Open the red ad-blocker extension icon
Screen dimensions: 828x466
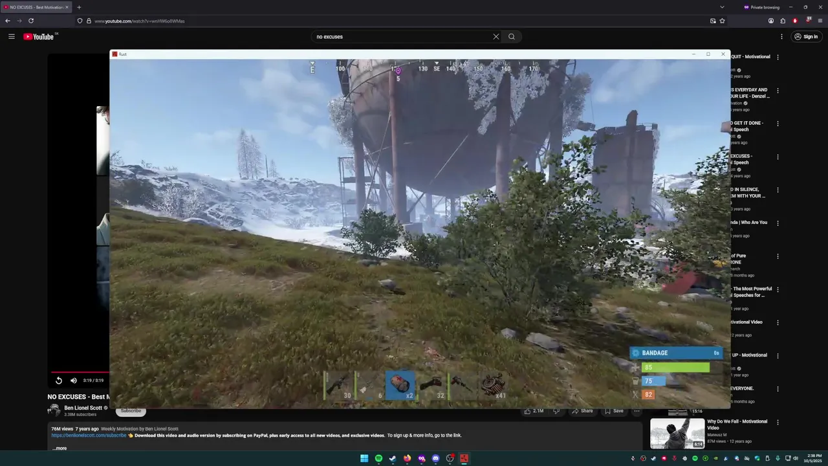(795, 21)
